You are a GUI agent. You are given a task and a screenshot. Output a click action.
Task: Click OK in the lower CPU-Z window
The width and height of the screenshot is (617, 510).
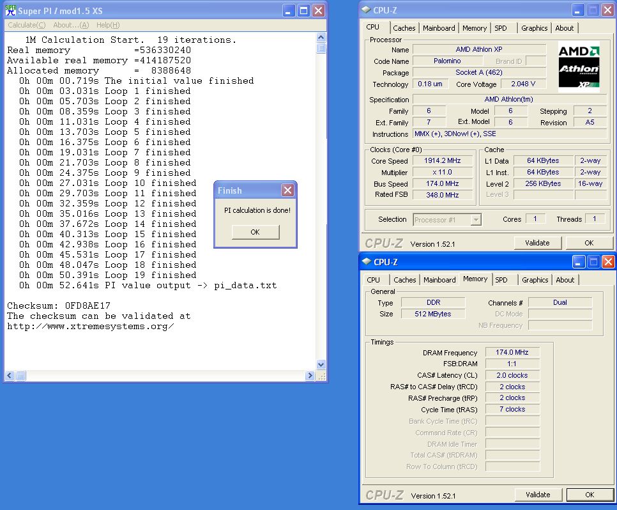tap(590, 495)
